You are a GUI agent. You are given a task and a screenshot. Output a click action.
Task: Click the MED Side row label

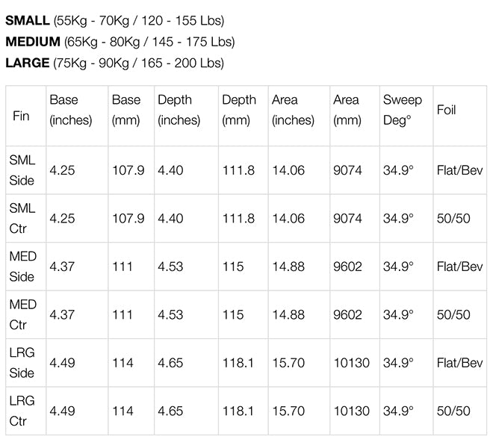22,267
